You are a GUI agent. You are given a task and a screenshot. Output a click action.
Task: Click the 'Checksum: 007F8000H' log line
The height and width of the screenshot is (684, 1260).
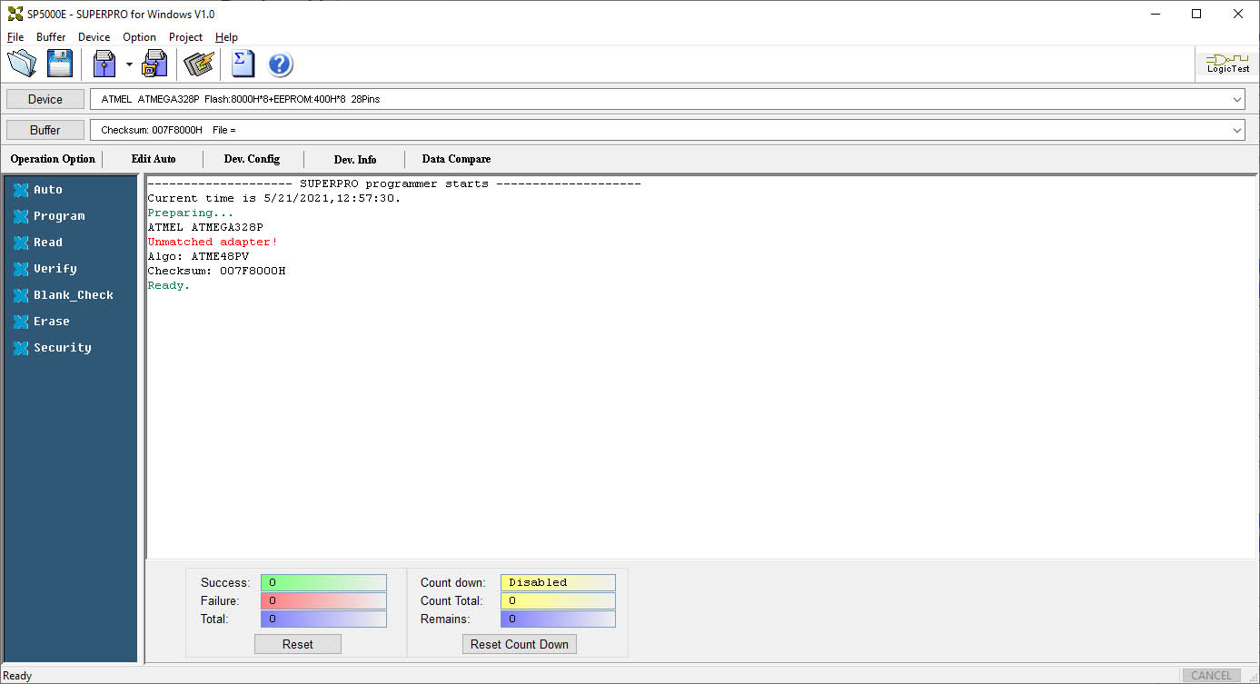(x=216, y=271)
